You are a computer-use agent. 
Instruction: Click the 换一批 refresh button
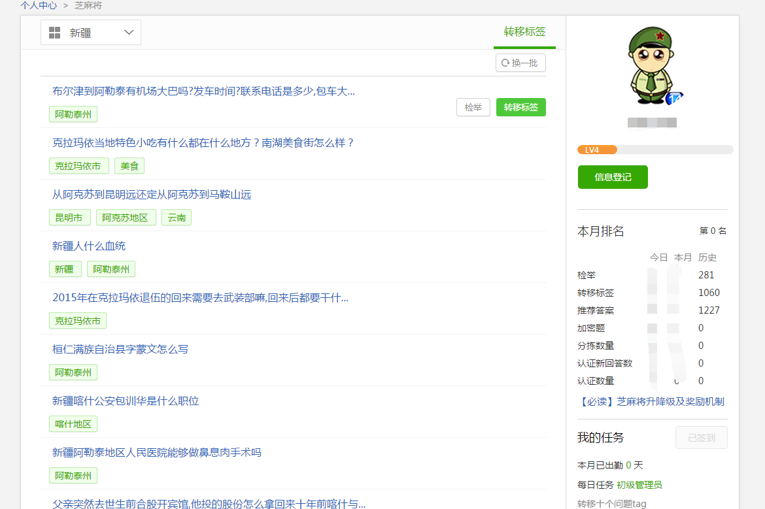click(520, 63)
